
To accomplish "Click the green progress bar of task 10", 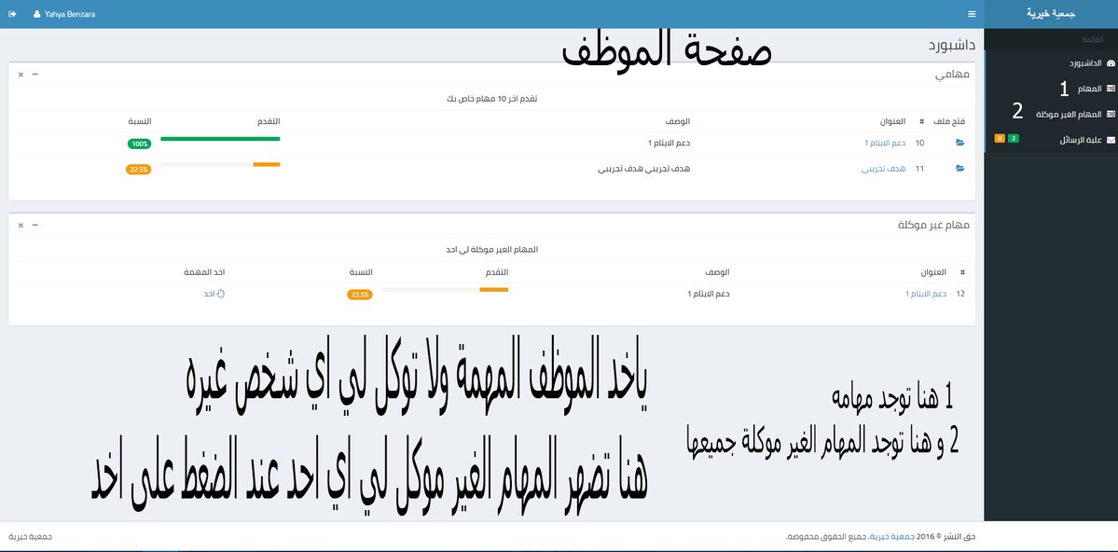I will [x=220, y=138].
